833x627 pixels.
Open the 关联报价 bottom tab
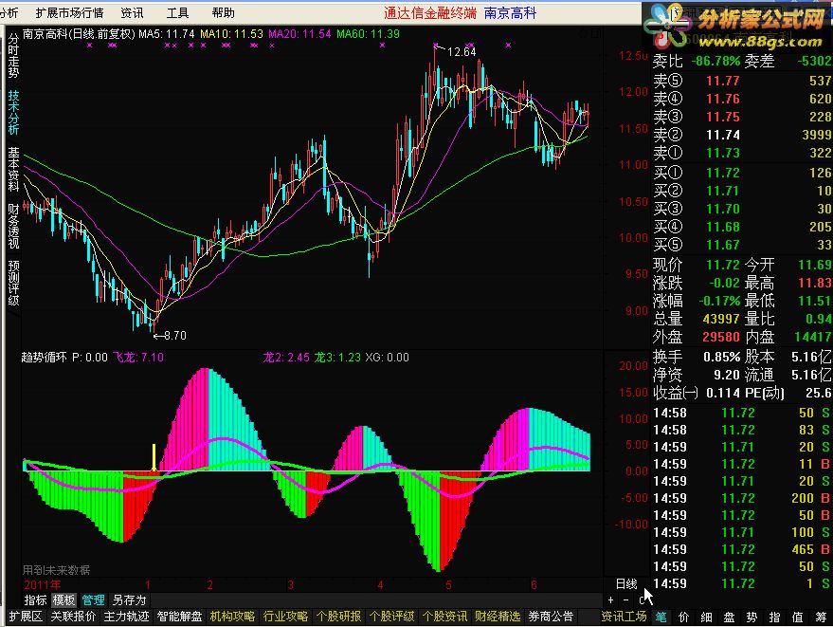73,617
